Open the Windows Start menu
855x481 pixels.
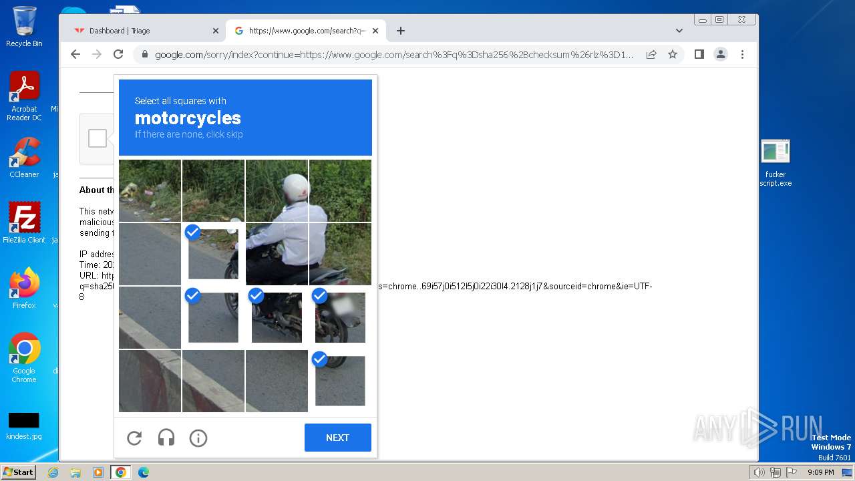click(x=18, y=472)
